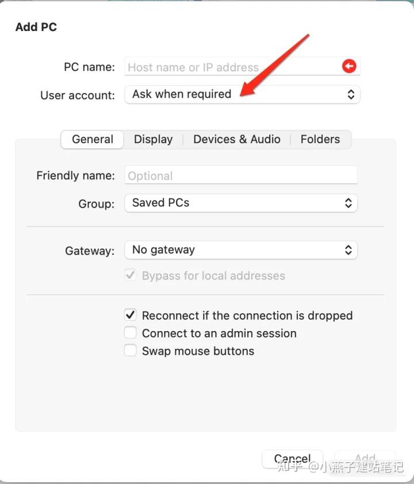This screenshot has height=484, width=414.
Task: Click the Gateway dropdown chevron arrows
Action: coord(348,250)
